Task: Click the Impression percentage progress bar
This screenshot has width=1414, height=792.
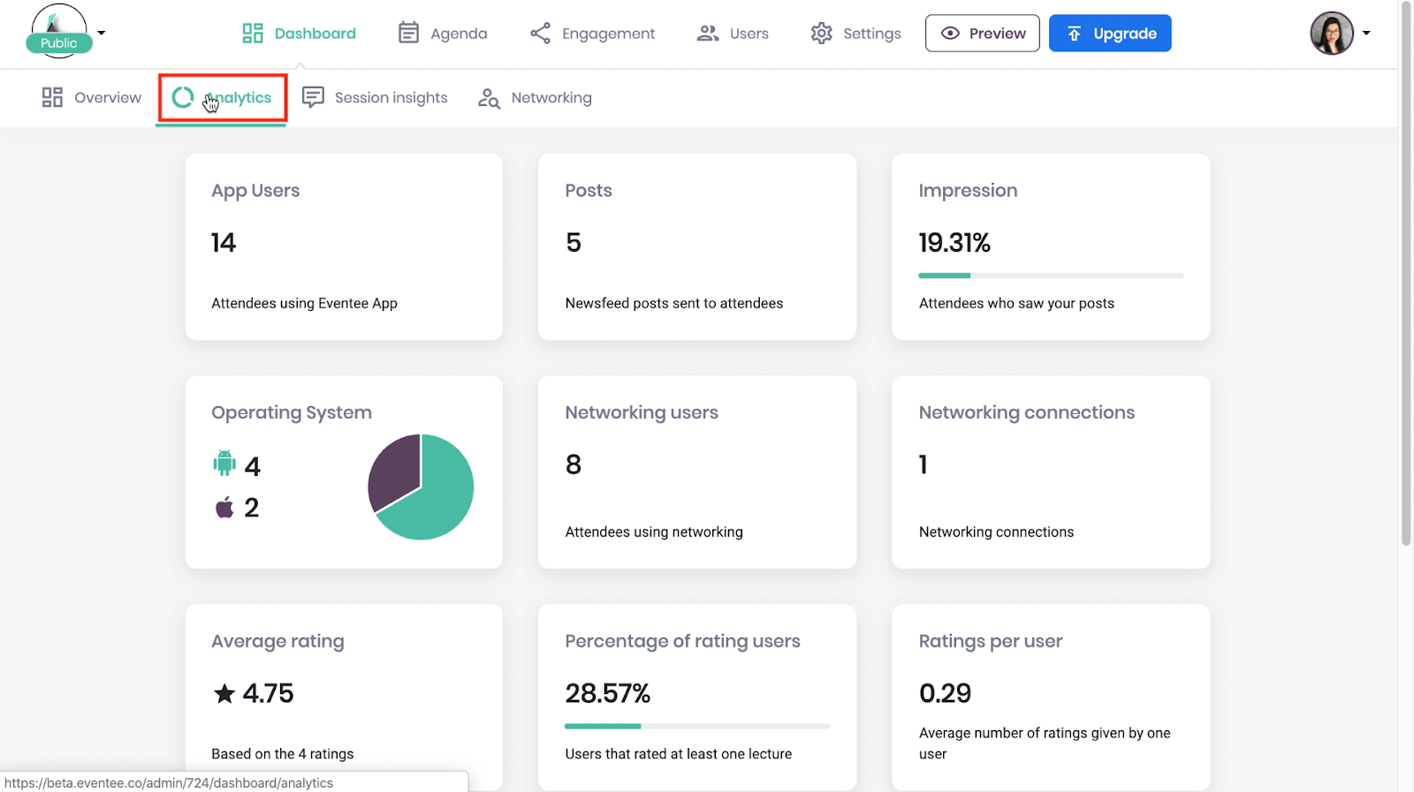Action: [x=1051, y=275]
